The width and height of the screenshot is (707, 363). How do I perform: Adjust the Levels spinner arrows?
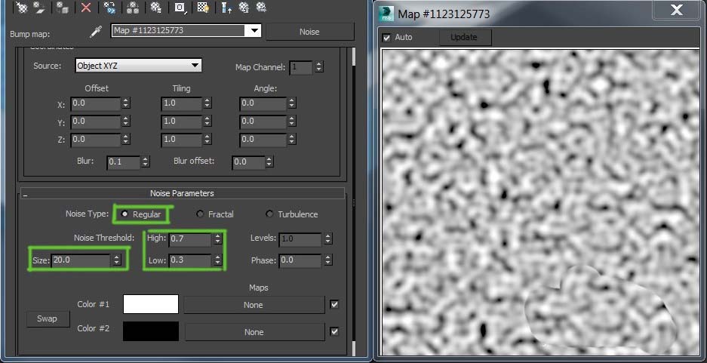(x=327, y=238)
